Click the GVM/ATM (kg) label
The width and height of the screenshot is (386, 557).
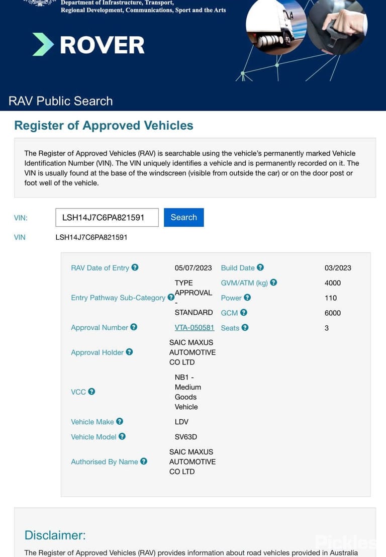[x=244, y=283]
